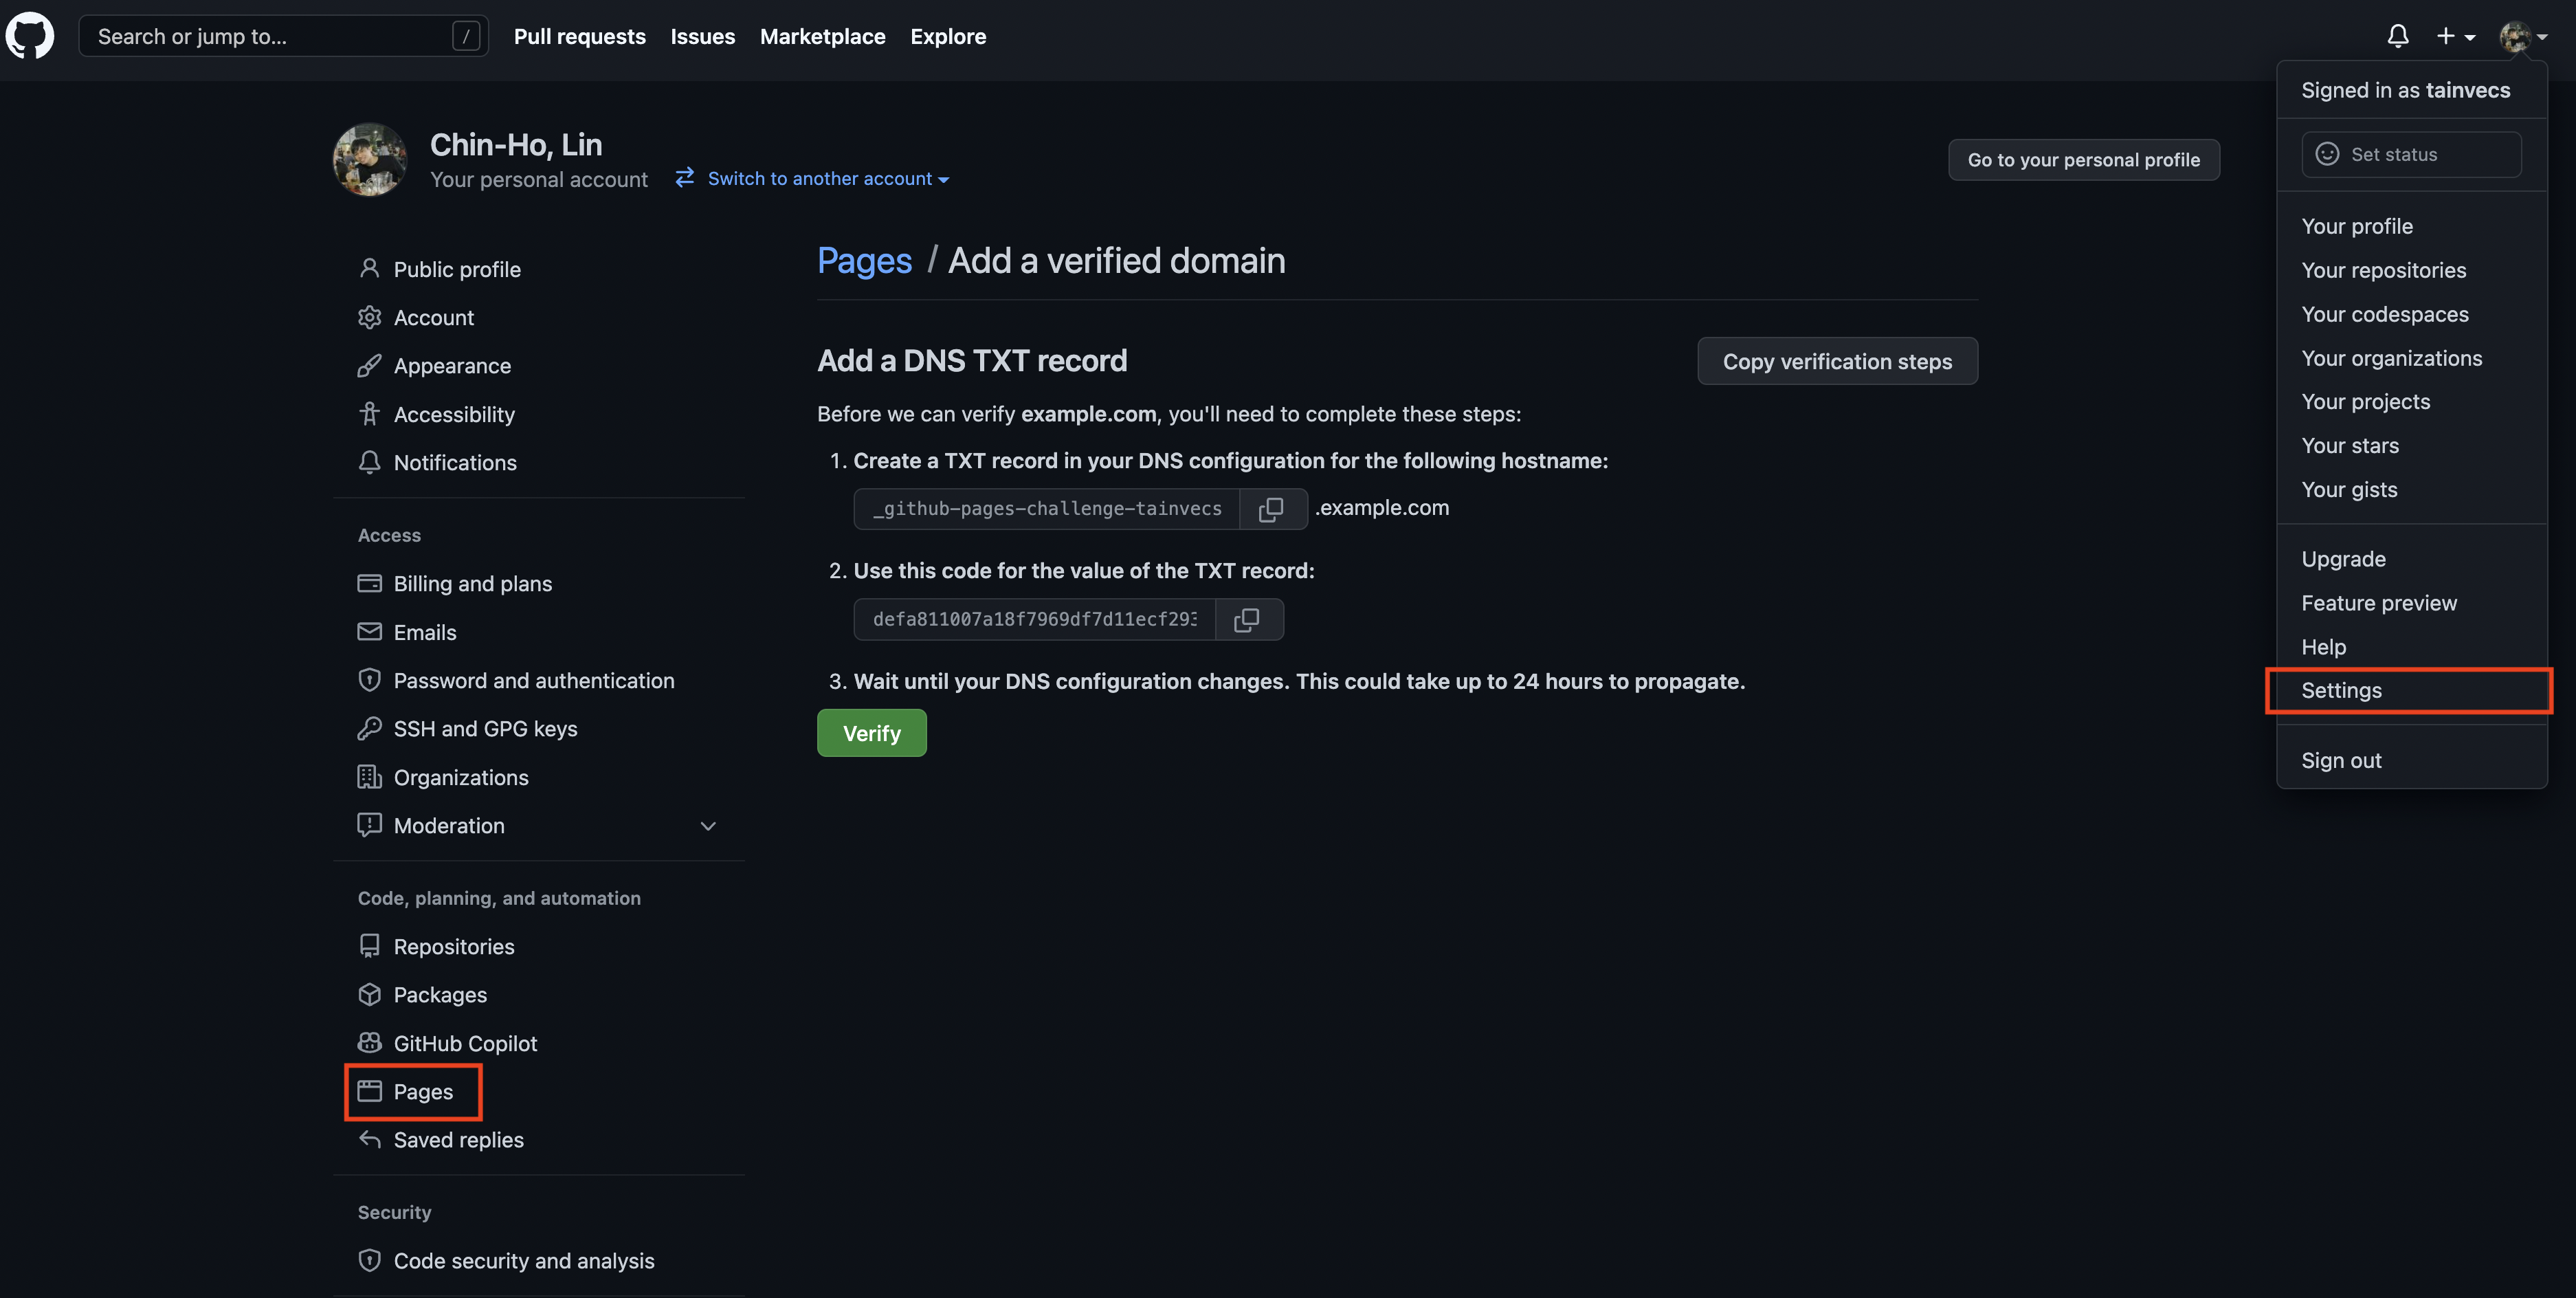The width and height of the screenshot is (2576, 1298).
Task: Open Issues in top navigation
Action: [x=702, y=36]
